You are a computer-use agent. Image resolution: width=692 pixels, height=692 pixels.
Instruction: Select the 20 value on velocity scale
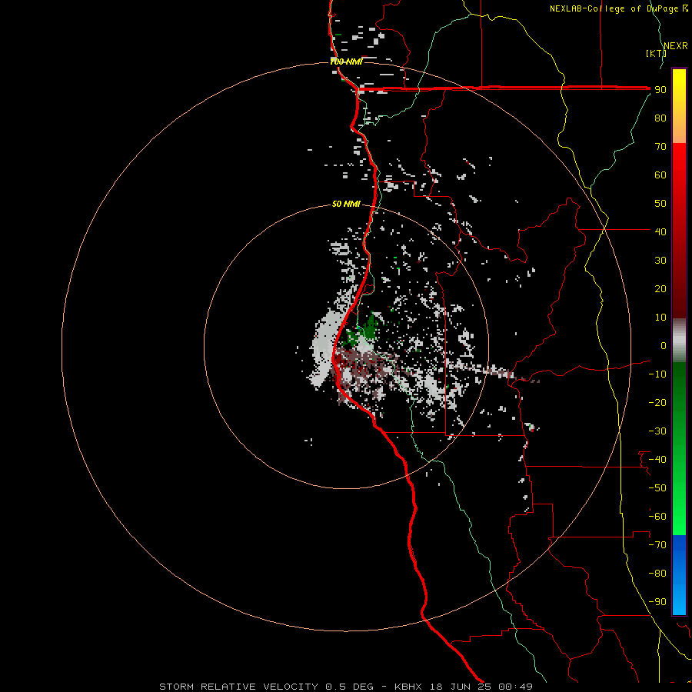click(x=660, y=289)
